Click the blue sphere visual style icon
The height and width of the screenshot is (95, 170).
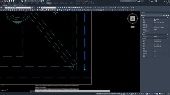point(53,10)
